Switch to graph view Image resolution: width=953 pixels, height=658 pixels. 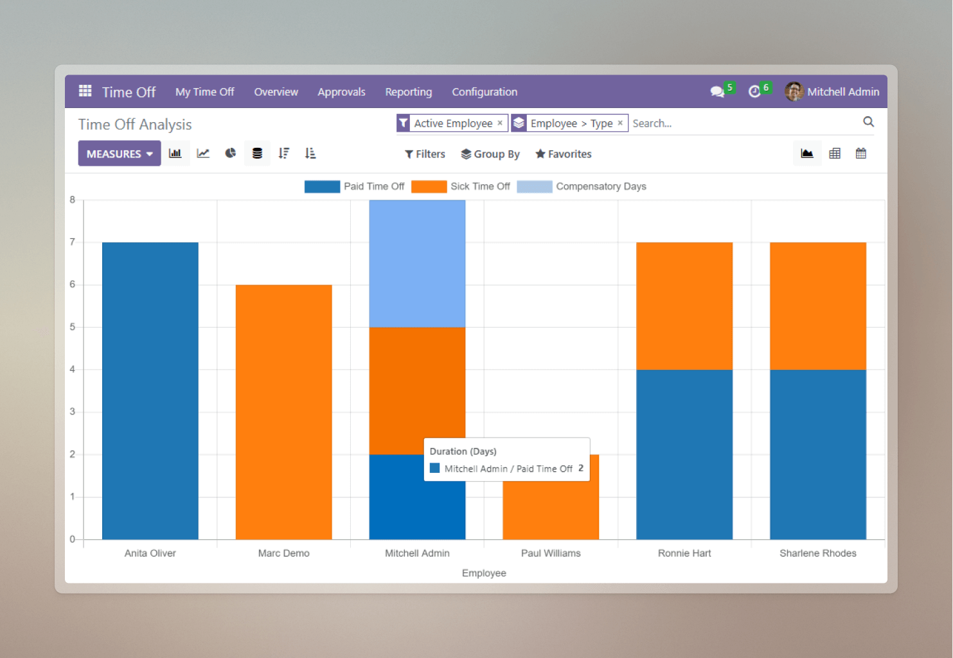807,154
